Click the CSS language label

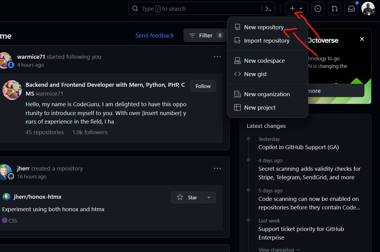coord(13,221)
